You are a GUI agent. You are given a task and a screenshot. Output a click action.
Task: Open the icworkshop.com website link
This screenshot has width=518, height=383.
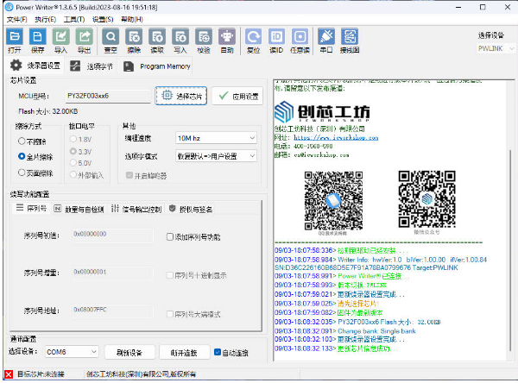(336, 137)
